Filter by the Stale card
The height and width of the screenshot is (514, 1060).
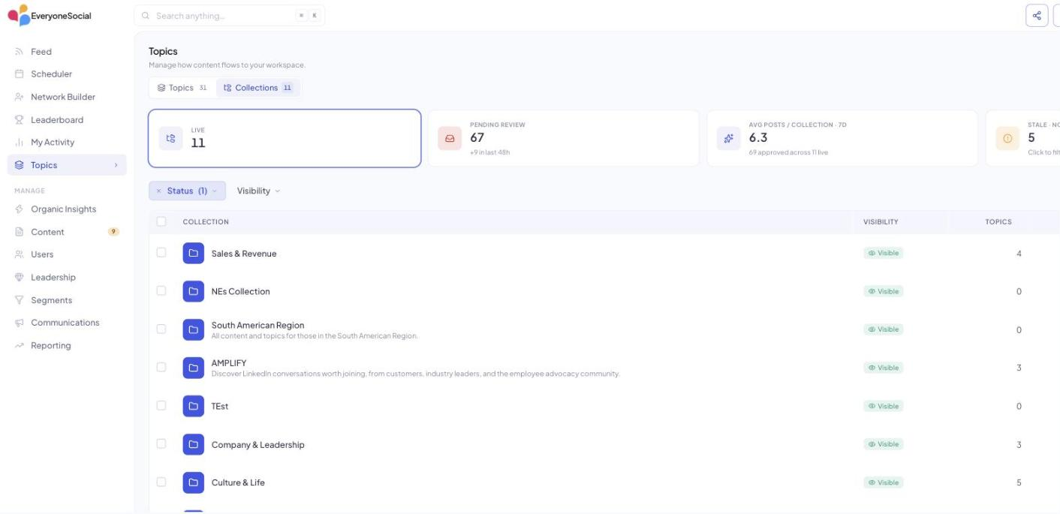click(x=1022, y=138)
